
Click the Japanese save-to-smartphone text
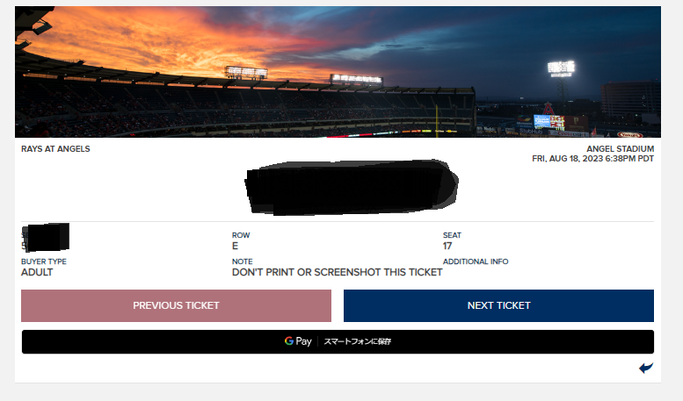(358, 341)
